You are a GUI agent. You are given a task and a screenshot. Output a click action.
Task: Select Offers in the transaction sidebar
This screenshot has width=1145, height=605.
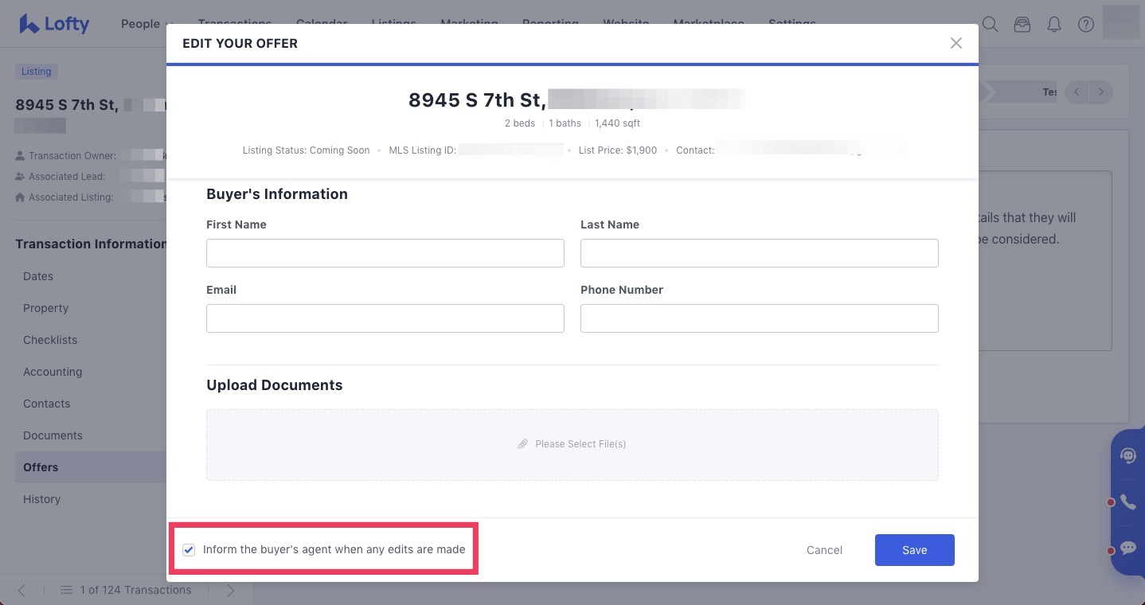point(41,467)
